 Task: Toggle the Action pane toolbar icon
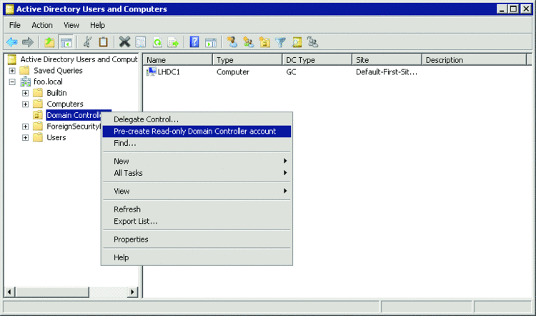tap(211, 42)
